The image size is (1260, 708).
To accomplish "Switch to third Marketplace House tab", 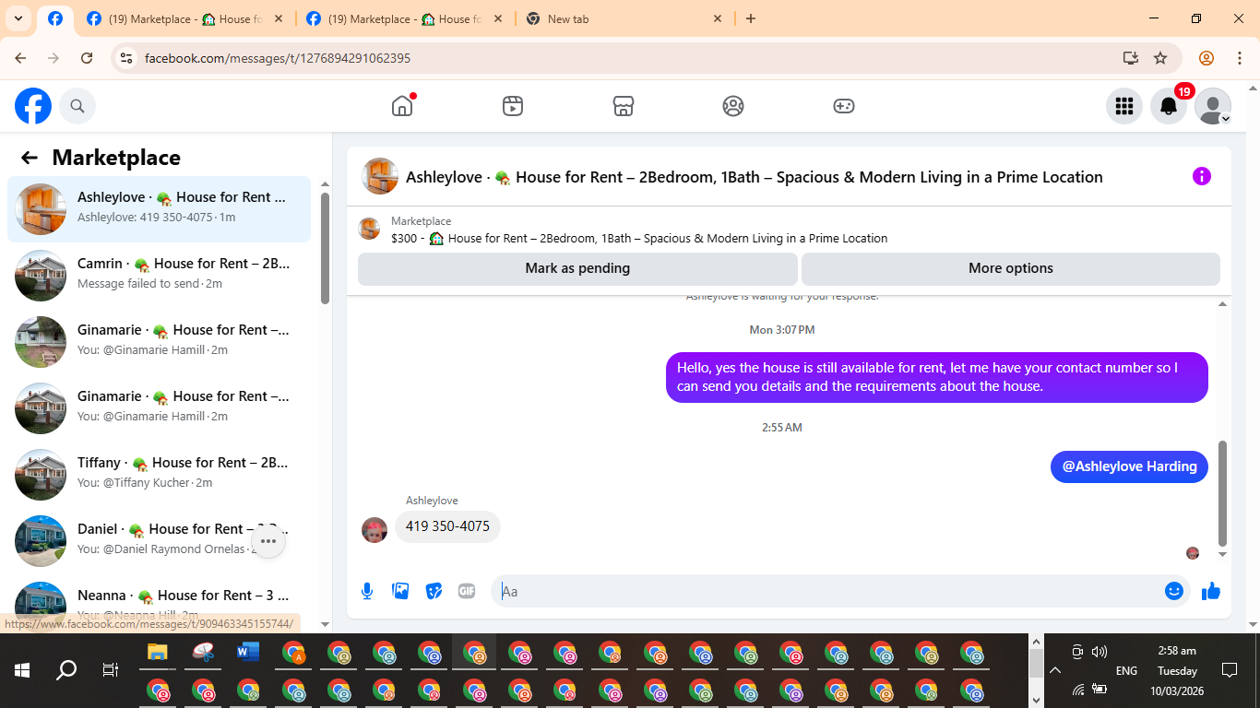I will coord(404,18).
